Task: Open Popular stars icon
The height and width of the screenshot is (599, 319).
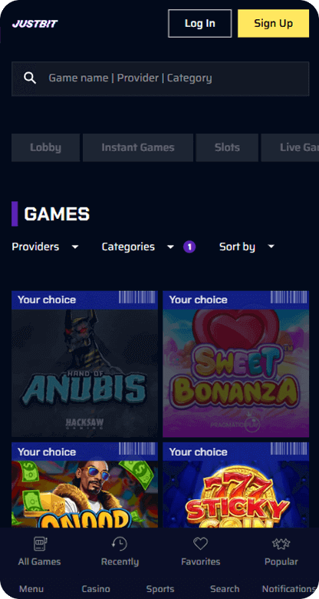Action: [x=281, y=543]
